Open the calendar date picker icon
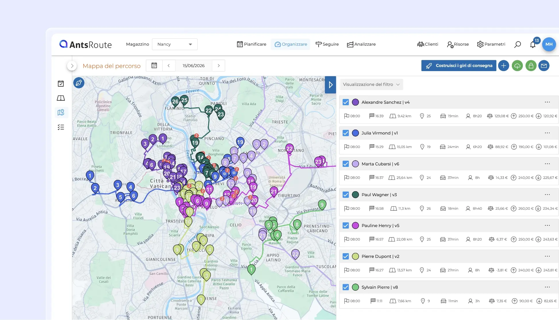Viewport: 559px width, 320px height. click(154, 66)
